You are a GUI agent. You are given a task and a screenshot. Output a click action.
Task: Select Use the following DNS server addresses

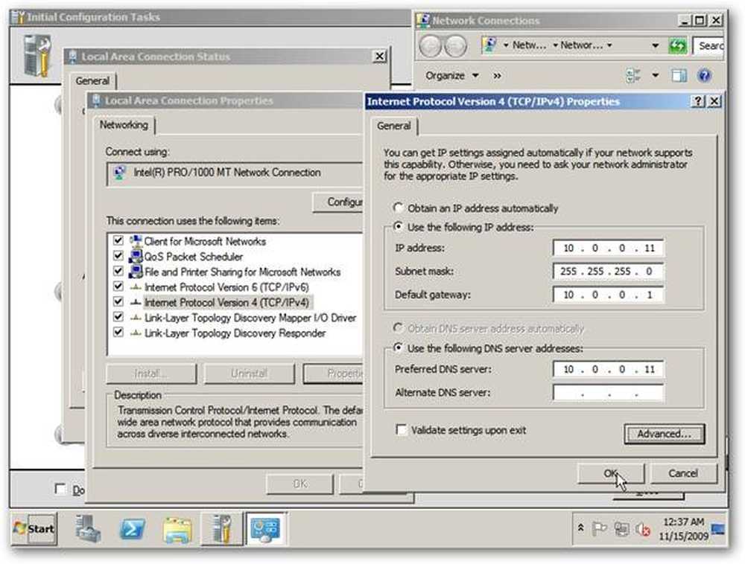pyautogui.click(x=398, y=347)
